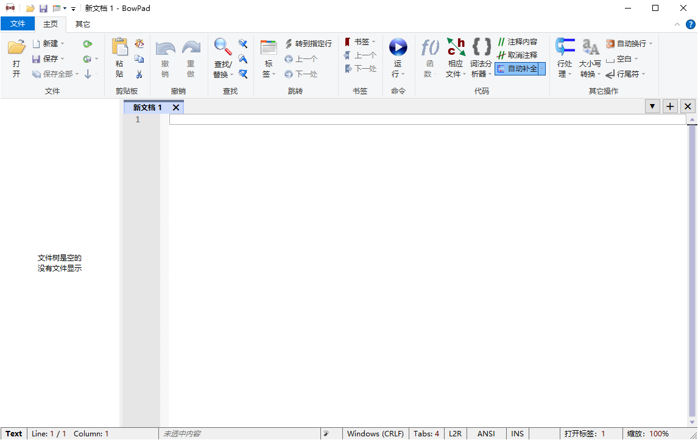Toggle auto-complete (自动补全) in the code group
Viewport: 698px width, 440px height.
tap(519, 69)
